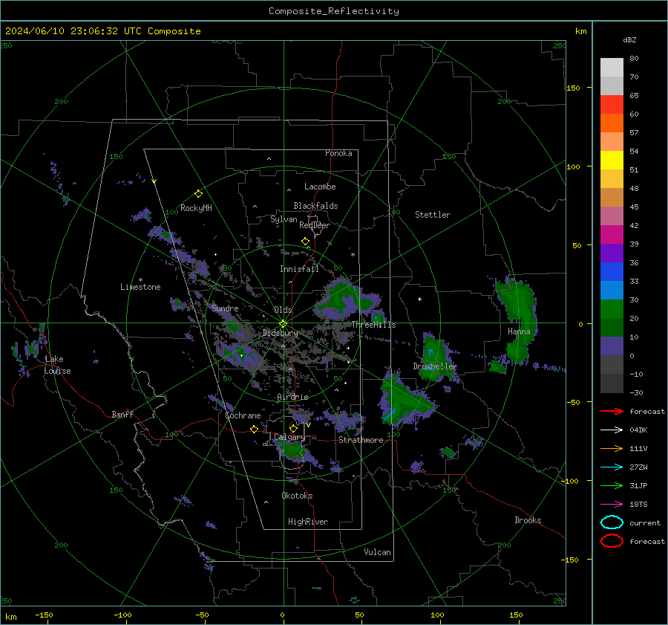Select the cyan 27ZW arrow in legend
This screenshot has height=625, width=668.
pyautogui.click(x=612, y=467)
